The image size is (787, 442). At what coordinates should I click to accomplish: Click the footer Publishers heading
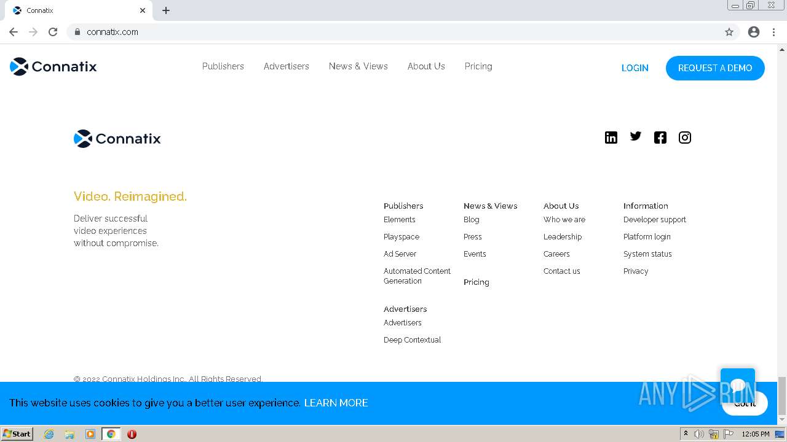(403, 206)
